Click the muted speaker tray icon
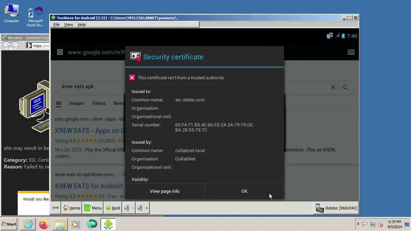The height and width of the screenshot is (231, 411). 380,224
